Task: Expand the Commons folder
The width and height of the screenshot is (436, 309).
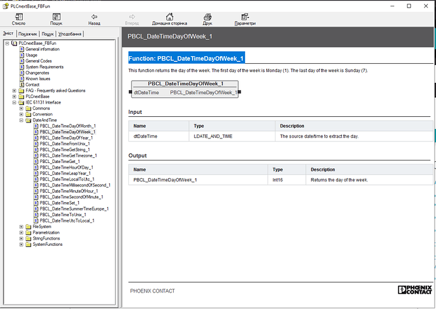Action: [21, 108]
